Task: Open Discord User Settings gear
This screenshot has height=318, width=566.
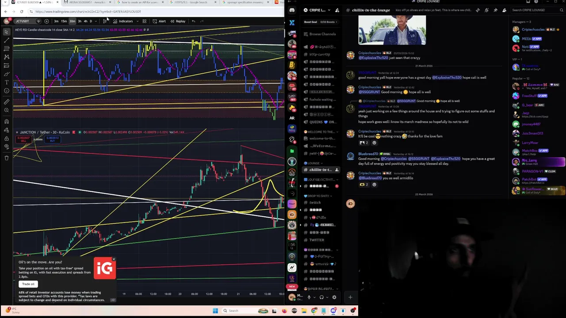Action: (334, 297)
